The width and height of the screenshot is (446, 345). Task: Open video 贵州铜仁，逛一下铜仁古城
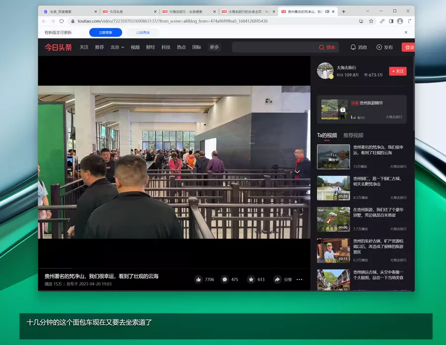(378, 181)
